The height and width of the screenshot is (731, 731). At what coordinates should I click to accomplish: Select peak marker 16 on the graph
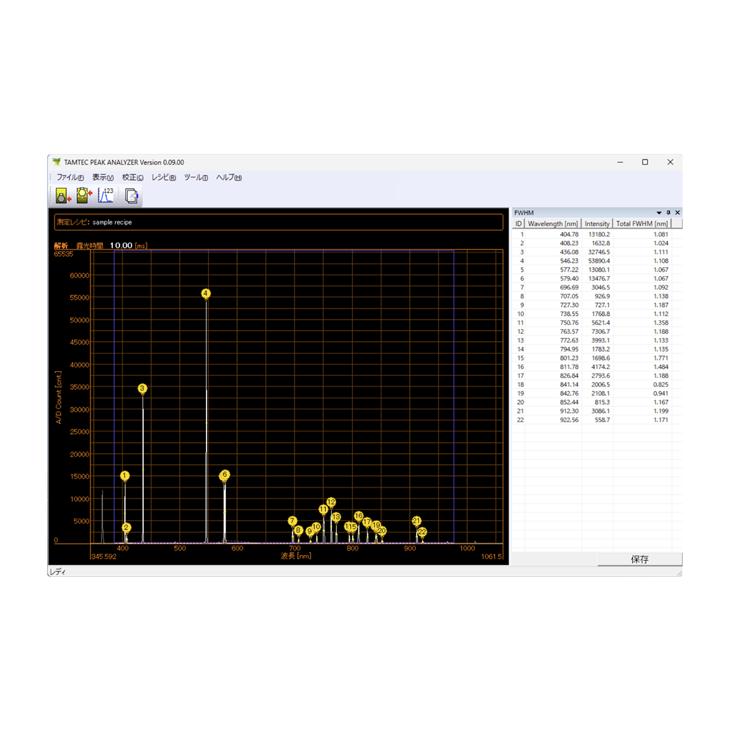coord(359,516)
